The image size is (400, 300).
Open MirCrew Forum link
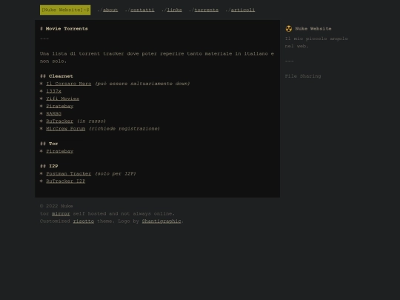66,129
